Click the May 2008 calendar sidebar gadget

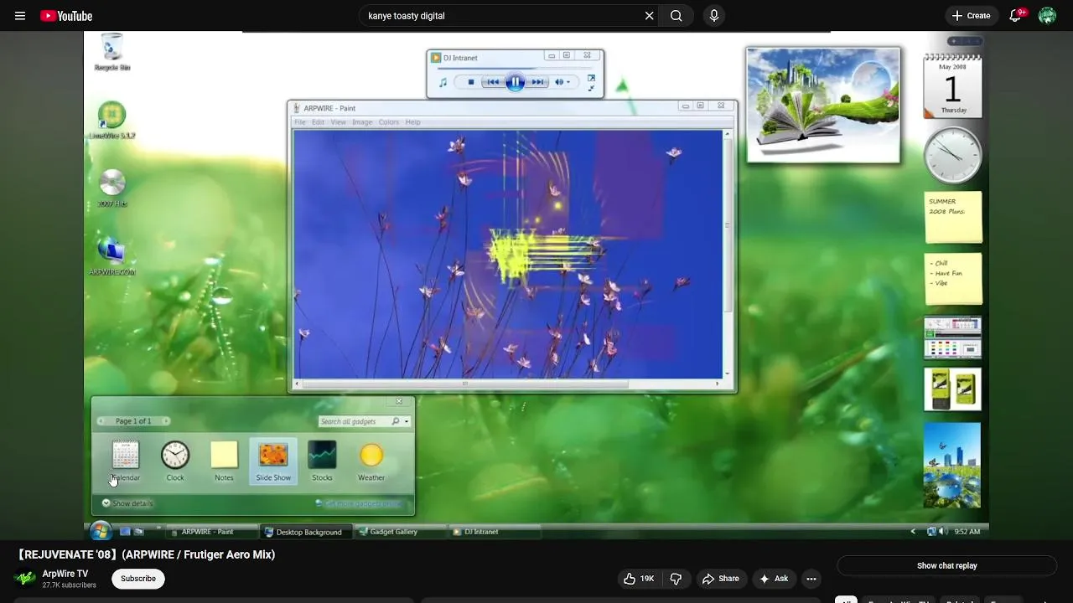tap(953, 87)
